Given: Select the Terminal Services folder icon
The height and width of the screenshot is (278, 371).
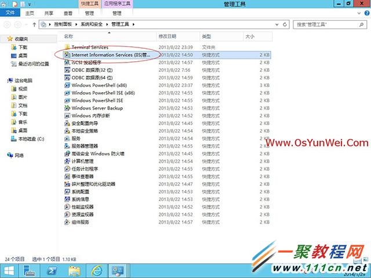Looking at the screenshot, I should pos(67,47).
